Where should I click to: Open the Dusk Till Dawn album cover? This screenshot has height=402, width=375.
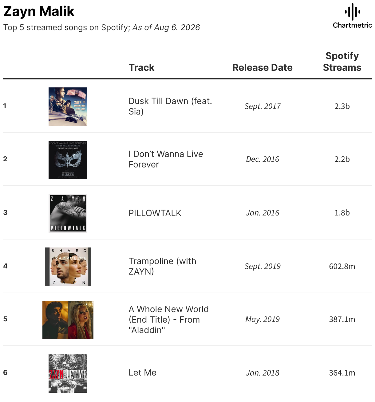(x=68, y=107)
